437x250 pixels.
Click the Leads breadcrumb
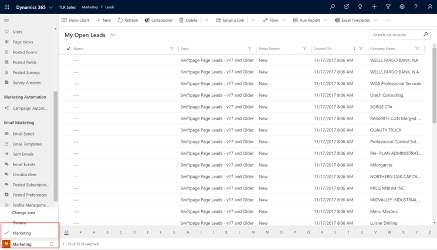[110, 7]
